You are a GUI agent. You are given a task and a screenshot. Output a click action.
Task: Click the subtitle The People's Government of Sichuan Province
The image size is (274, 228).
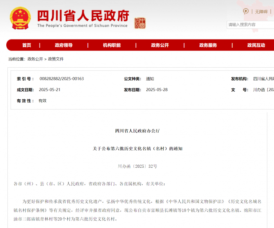tap(82, 26)
